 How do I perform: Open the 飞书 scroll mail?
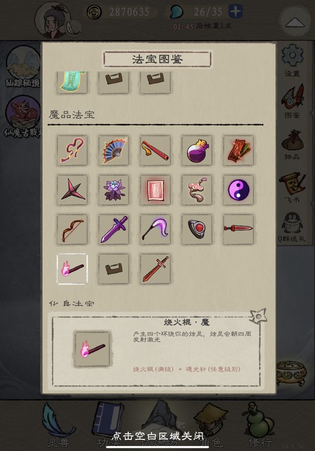[x=292, y=187]
